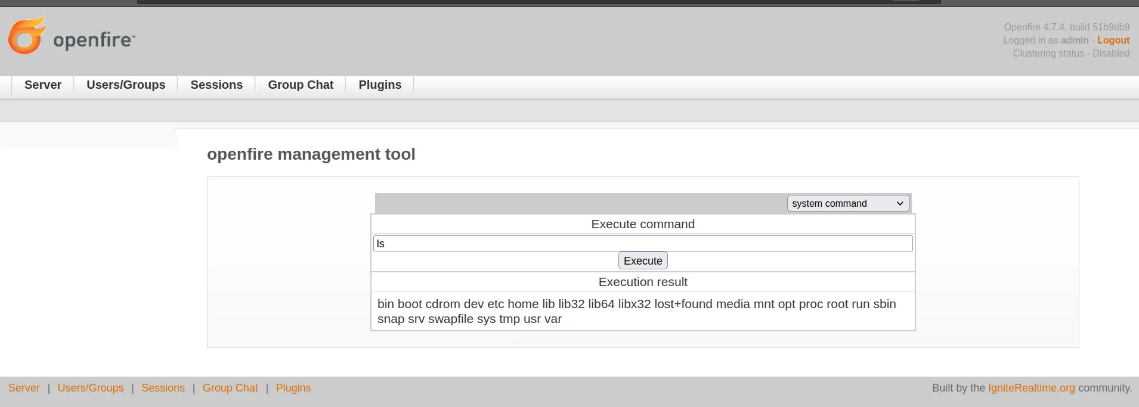Click the footer Sessions link
The image size is (1139, 407).
click(x=163, y=388)
